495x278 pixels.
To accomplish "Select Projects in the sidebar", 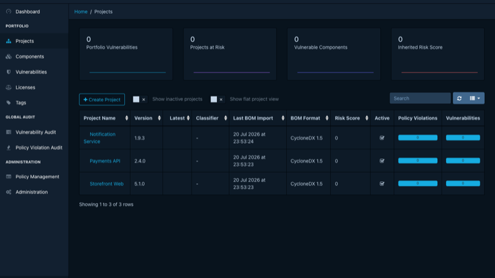I will coord(25,41).
